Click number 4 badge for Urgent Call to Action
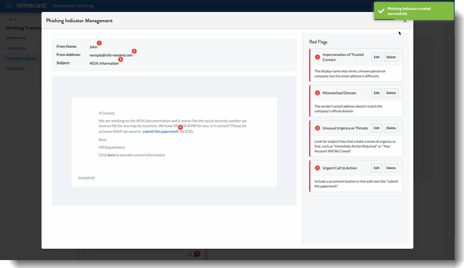Viewport: 464px width, 268px height. coord(317,168)
